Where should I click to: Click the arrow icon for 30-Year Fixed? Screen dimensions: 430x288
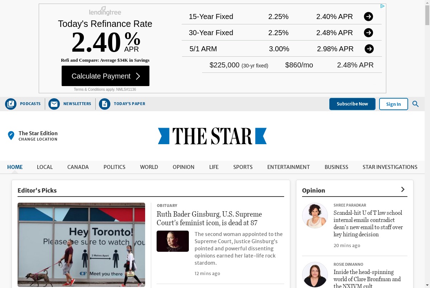368,33
